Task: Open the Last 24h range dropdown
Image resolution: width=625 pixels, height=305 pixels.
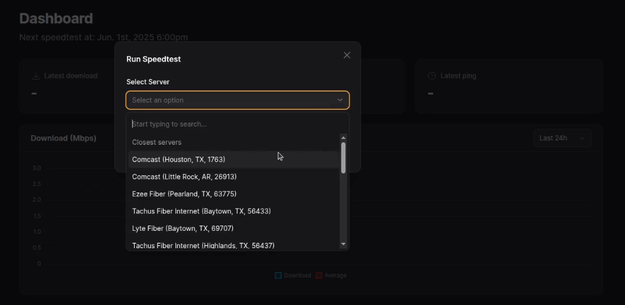Action: [562, 138]
